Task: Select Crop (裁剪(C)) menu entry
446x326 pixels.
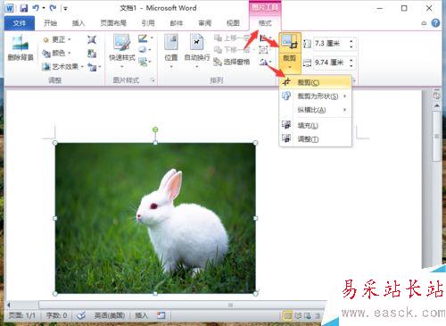Action: [315, 82]
